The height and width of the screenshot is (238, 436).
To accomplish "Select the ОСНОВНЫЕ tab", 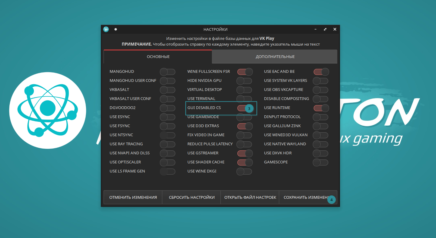I will [x=158, y=57].
